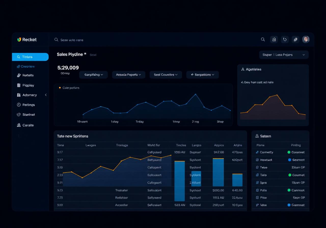Screen dimensions: 326x228
Task: Click the green status dot in the Talis row
Action: point(290,175)
